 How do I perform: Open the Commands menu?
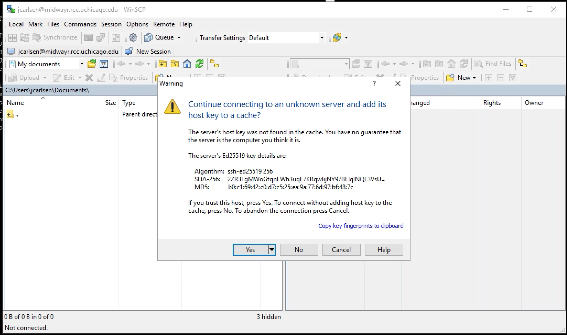click(x=80, y=24)
